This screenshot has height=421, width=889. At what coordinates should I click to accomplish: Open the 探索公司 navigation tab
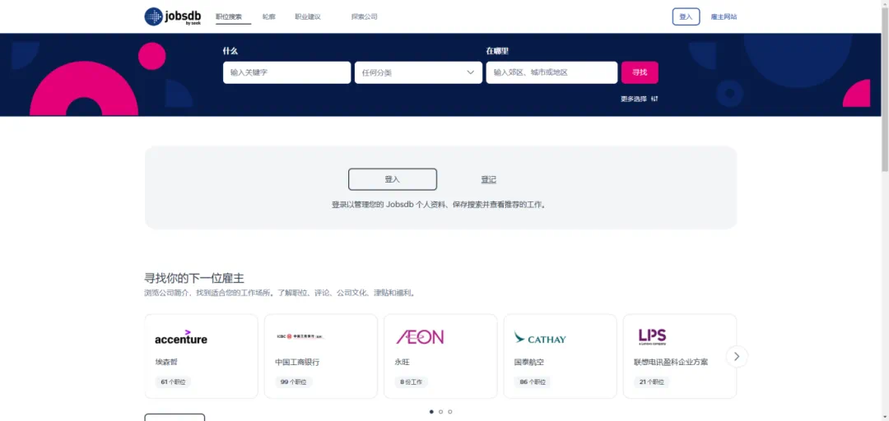click(x=364, y=16)
